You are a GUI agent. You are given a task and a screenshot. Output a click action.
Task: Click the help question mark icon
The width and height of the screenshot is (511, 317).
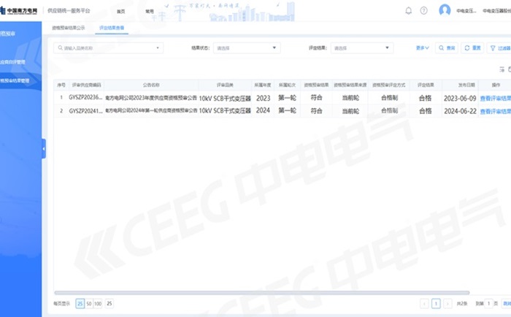(423, 11)
